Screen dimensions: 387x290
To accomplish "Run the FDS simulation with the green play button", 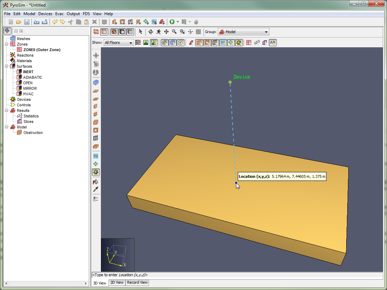I will (172, 22).
